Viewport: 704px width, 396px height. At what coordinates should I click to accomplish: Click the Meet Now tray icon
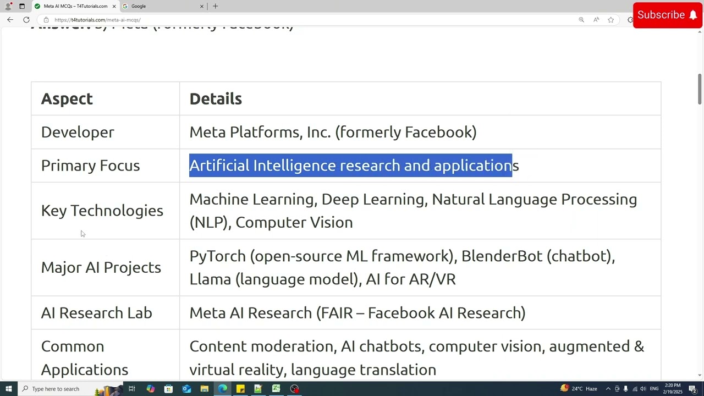617,389
